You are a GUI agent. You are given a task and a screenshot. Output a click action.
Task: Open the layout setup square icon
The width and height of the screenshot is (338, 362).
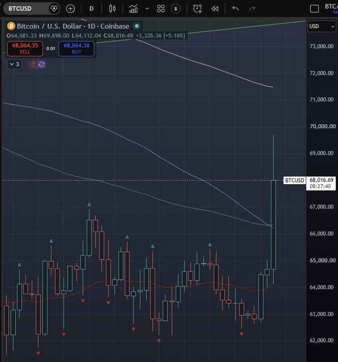[314, 9]
